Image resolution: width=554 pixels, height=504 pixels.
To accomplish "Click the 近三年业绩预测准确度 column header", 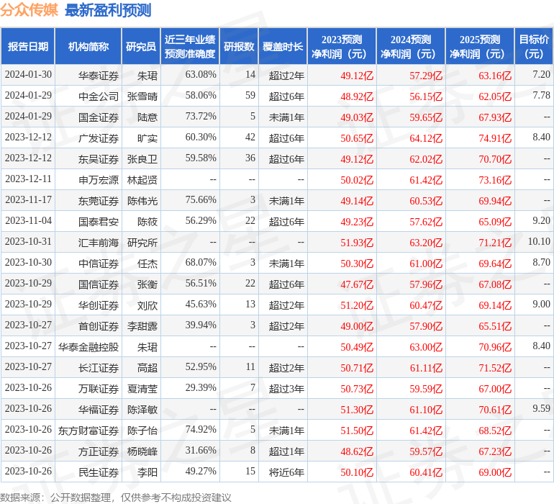I will 189,47.
